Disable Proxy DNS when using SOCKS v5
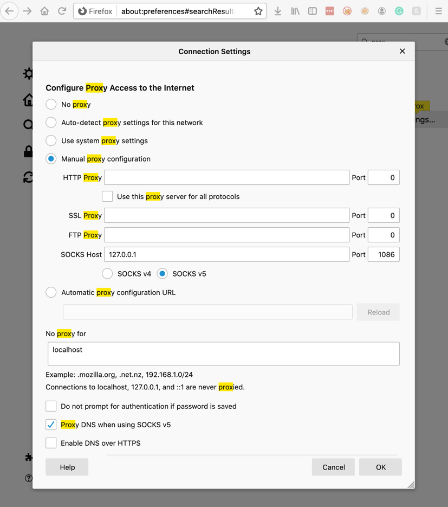This screenshot has width=448, height=507. (x=51, y=425)
